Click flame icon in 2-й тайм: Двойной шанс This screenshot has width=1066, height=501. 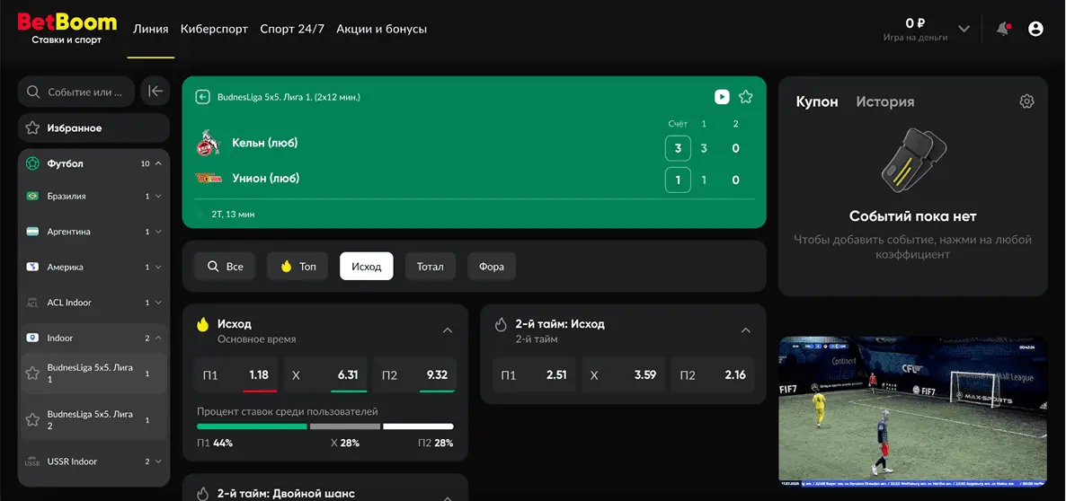click(202, 494)
